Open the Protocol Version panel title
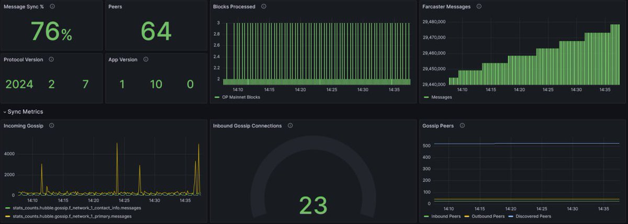The width and height of the screenshot is (628, 224). click(x=24, y=60)
